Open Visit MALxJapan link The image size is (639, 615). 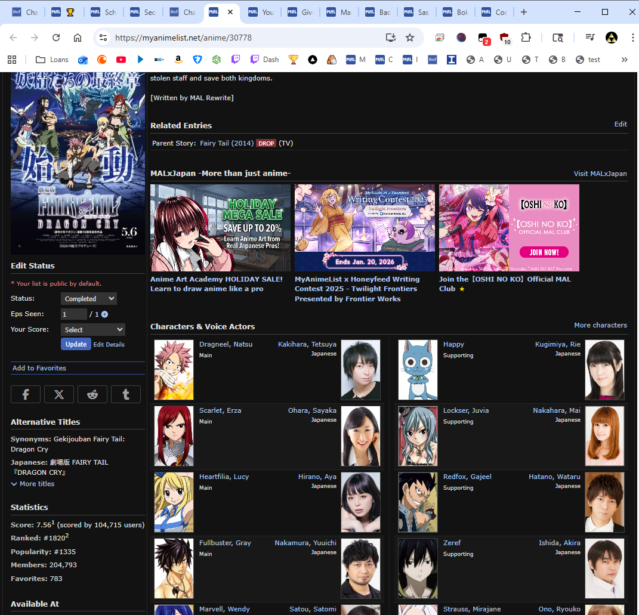(600, 174)
